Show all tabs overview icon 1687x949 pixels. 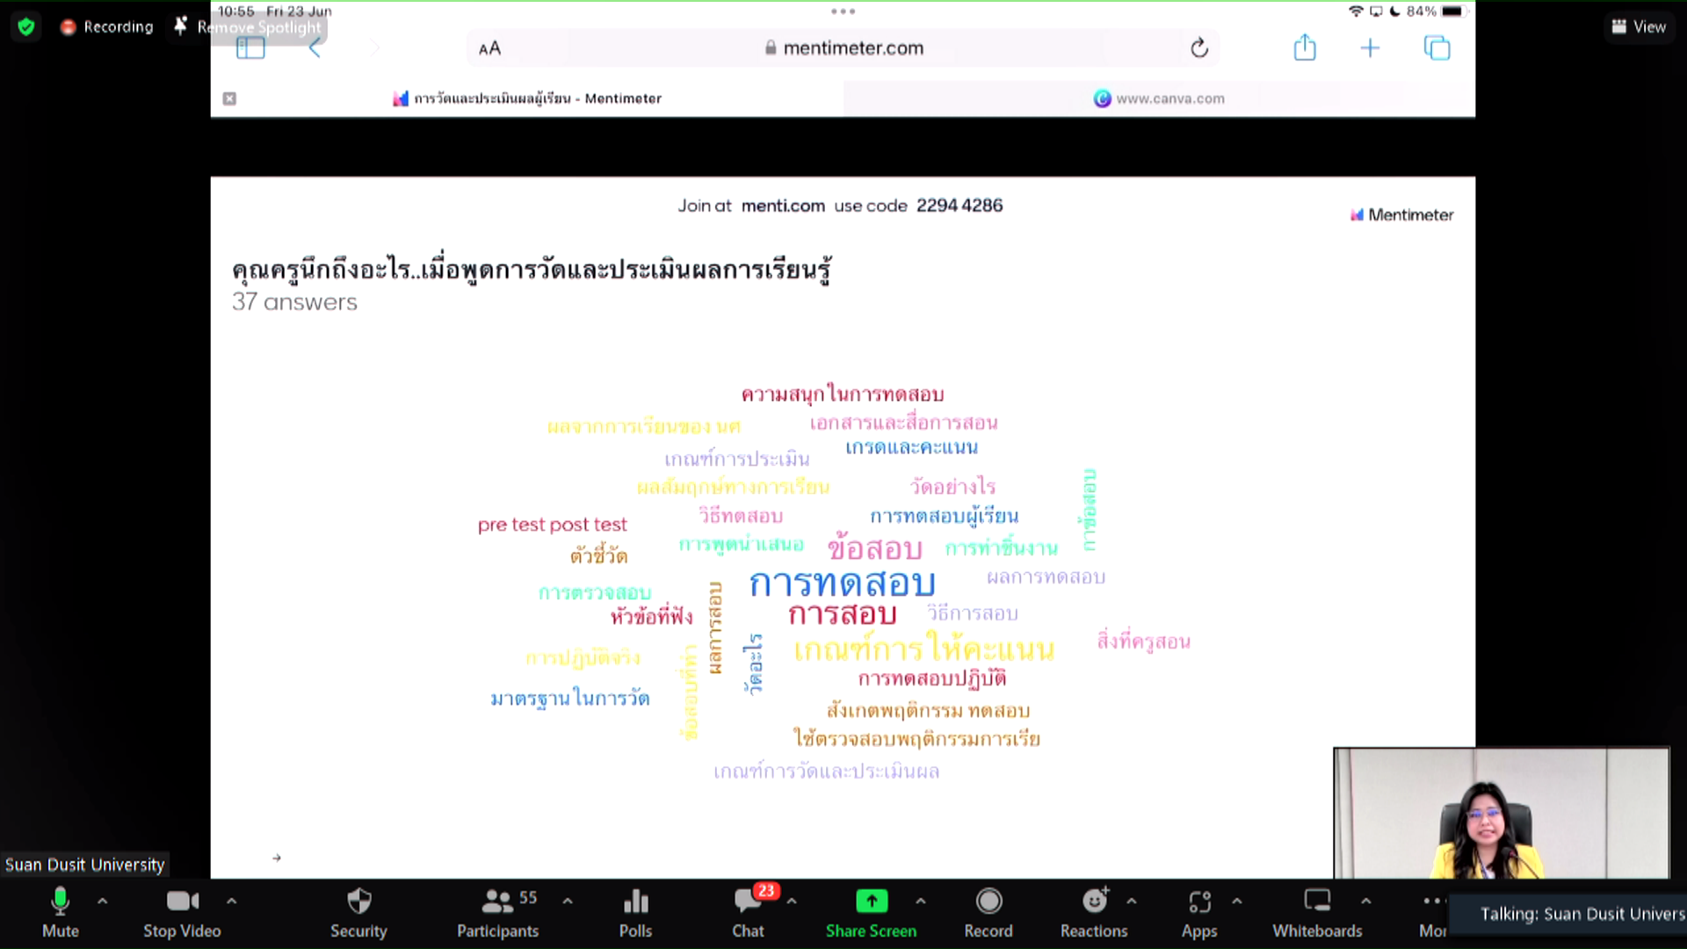click(1437, 48)
